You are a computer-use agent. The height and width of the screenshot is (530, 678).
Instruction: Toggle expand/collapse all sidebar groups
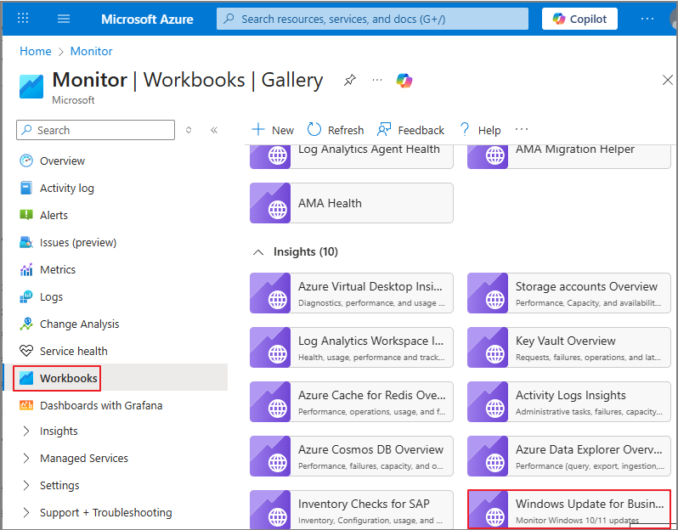click(189, 130)
